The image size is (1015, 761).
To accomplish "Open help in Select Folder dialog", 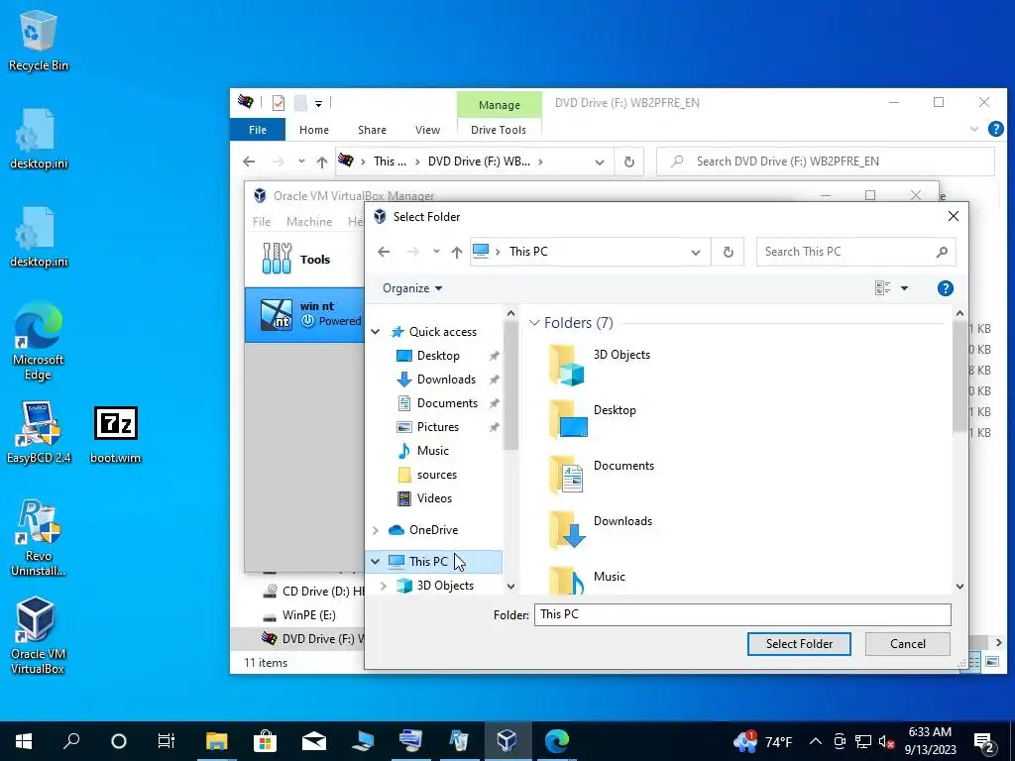I will point(945,288).
